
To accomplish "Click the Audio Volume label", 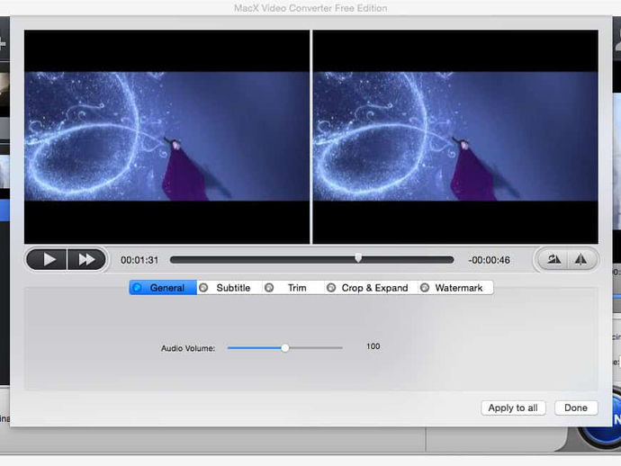I will [x=188, y=348].
